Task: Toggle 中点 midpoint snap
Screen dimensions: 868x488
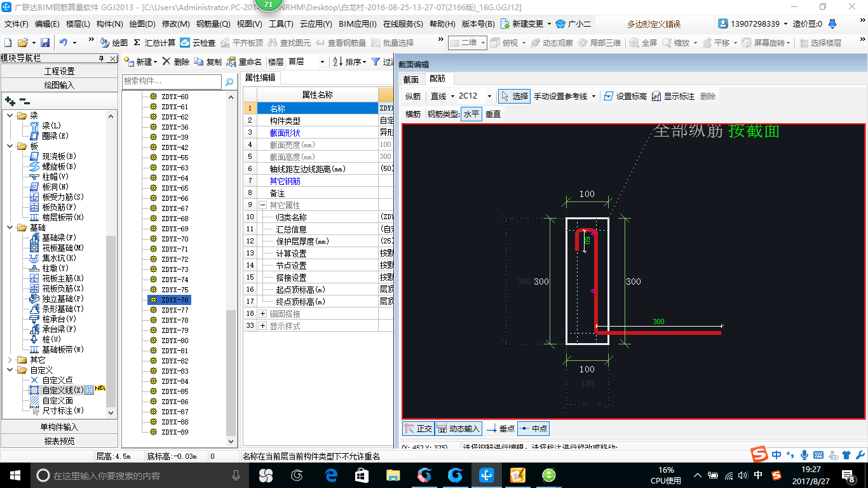Action: [533, 429]
